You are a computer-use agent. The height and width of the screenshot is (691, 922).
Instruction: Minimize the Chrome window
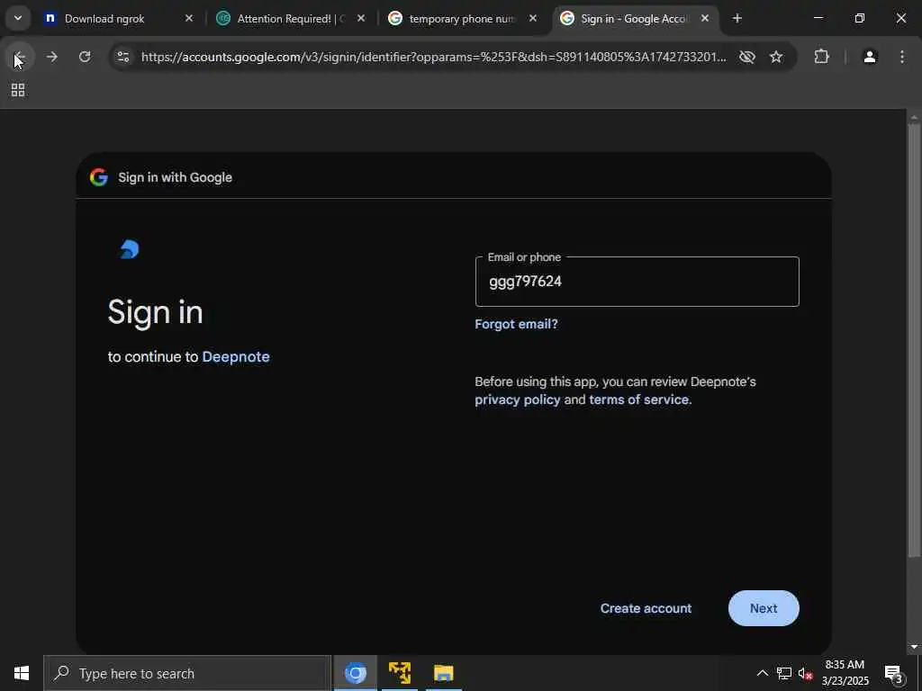click(x=818, y=18)
